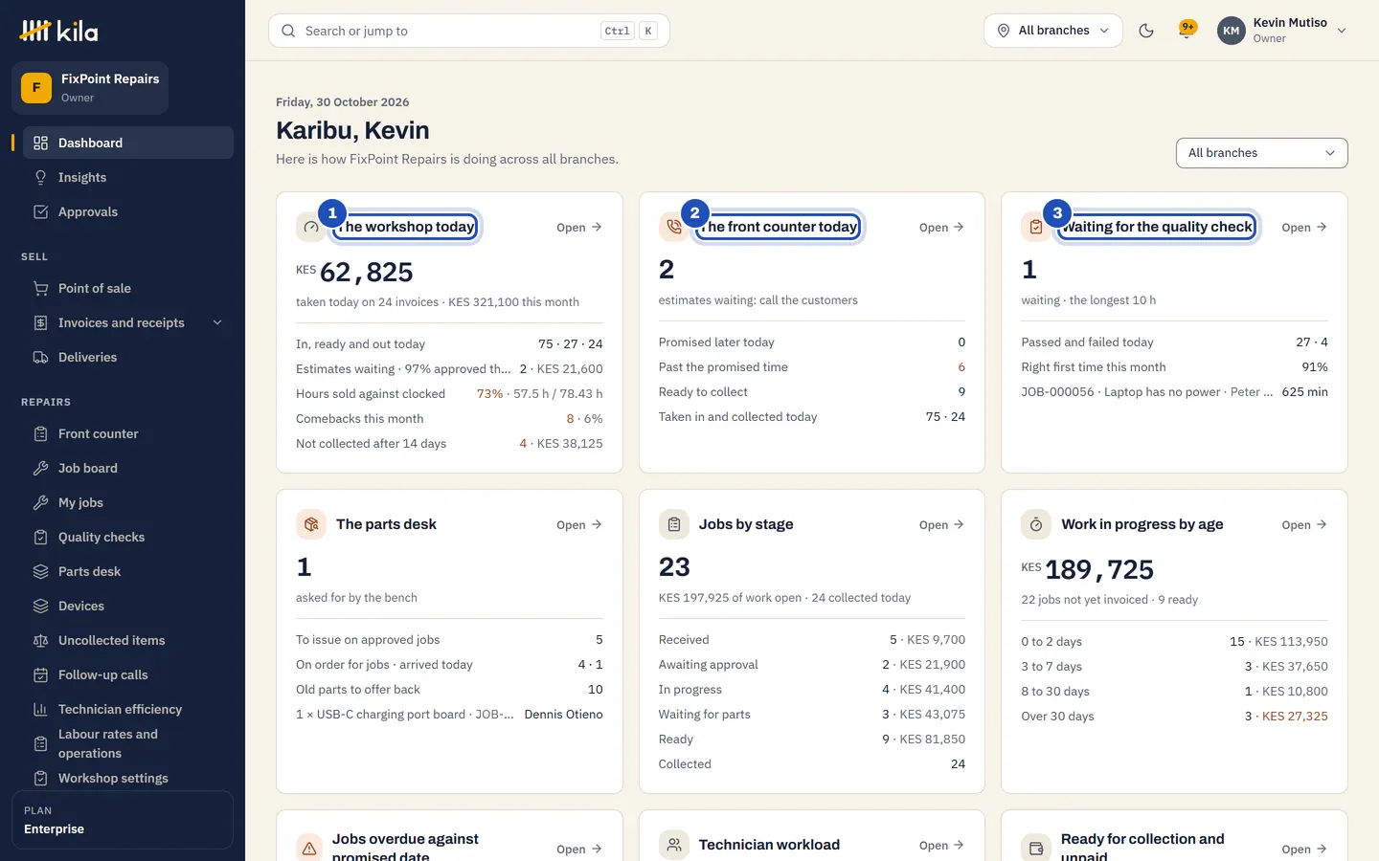Open Front counter page
Viewport: 1379px width, 861px height.
click(x=128, y=433)
